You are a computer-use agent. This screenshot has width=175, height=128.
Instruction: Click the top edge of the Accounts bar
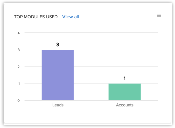click(125, 84)
